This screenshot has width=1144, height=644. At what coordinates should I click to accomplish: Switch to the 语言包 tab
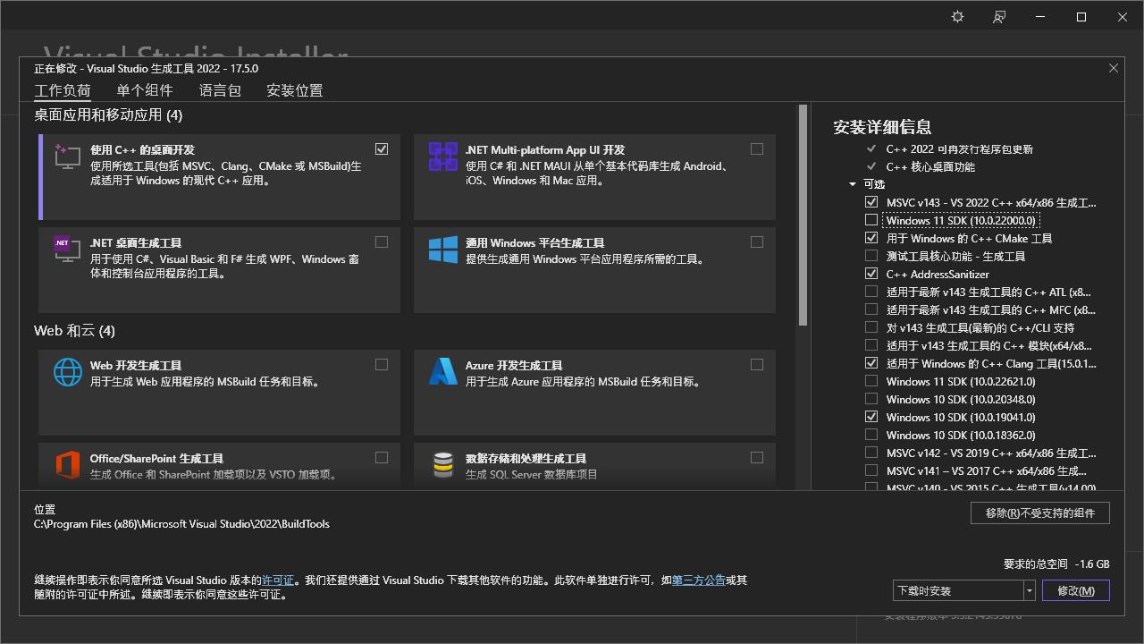tap(219, 90)
